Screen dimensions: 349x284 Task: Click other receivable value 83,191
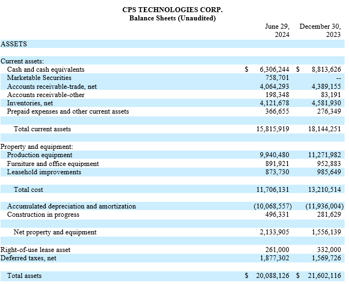tap(331, 95)
